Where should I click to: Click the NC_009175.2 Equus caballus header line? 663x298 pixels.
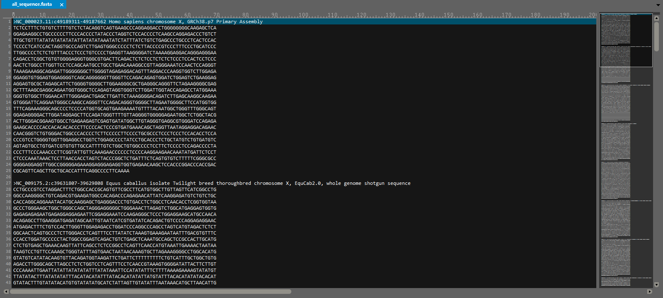click(x=212, y=183)
